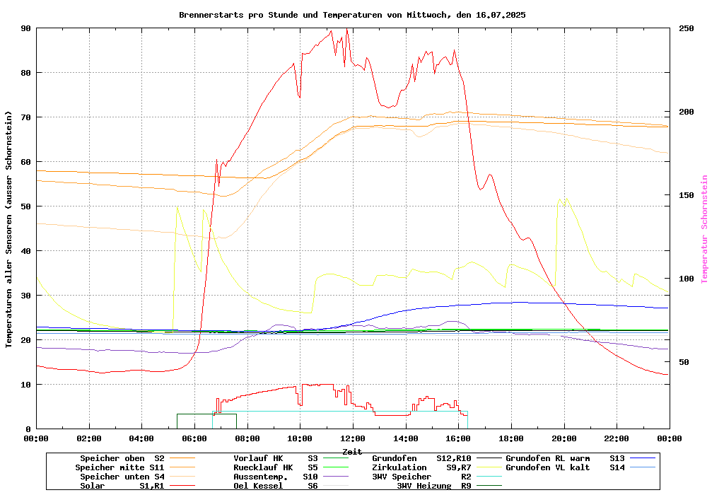Select the Grundofen S12,R10 legend entry

tap(421, 458)
